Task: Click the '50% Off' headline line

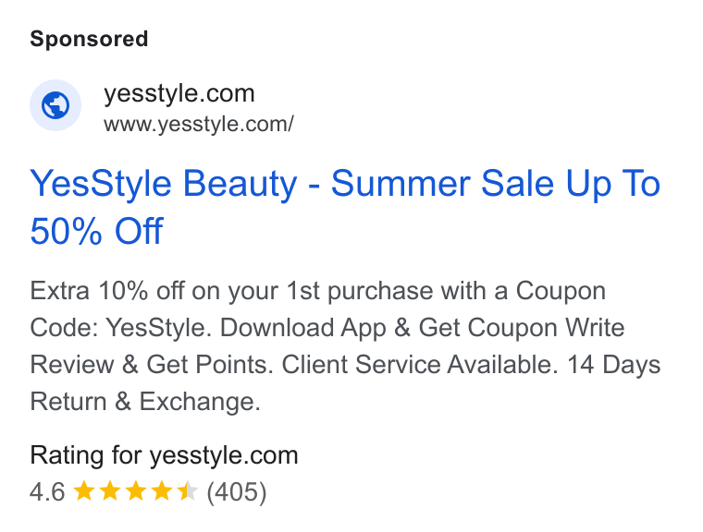Action: tap(96, 232)
